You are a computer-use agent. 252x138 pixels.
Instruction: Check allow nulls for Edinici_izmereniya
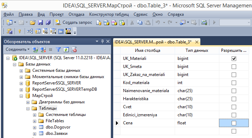[234, 115]
